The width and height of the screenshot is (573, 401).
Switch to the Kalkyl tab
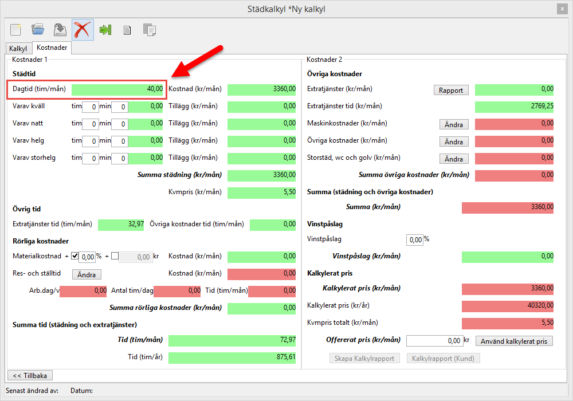click(18, 49)
